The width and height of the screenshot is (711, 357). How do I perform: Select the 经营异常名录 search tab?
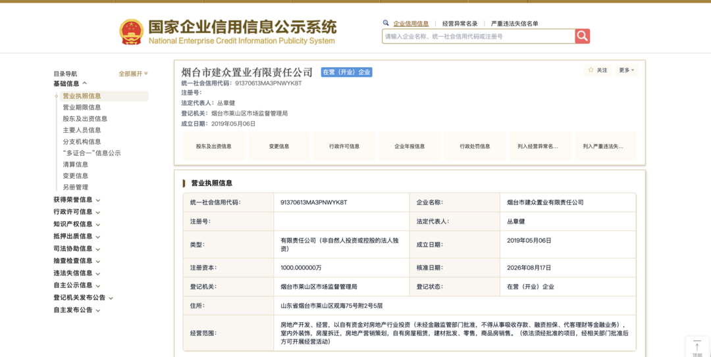[x=460, y=24]
